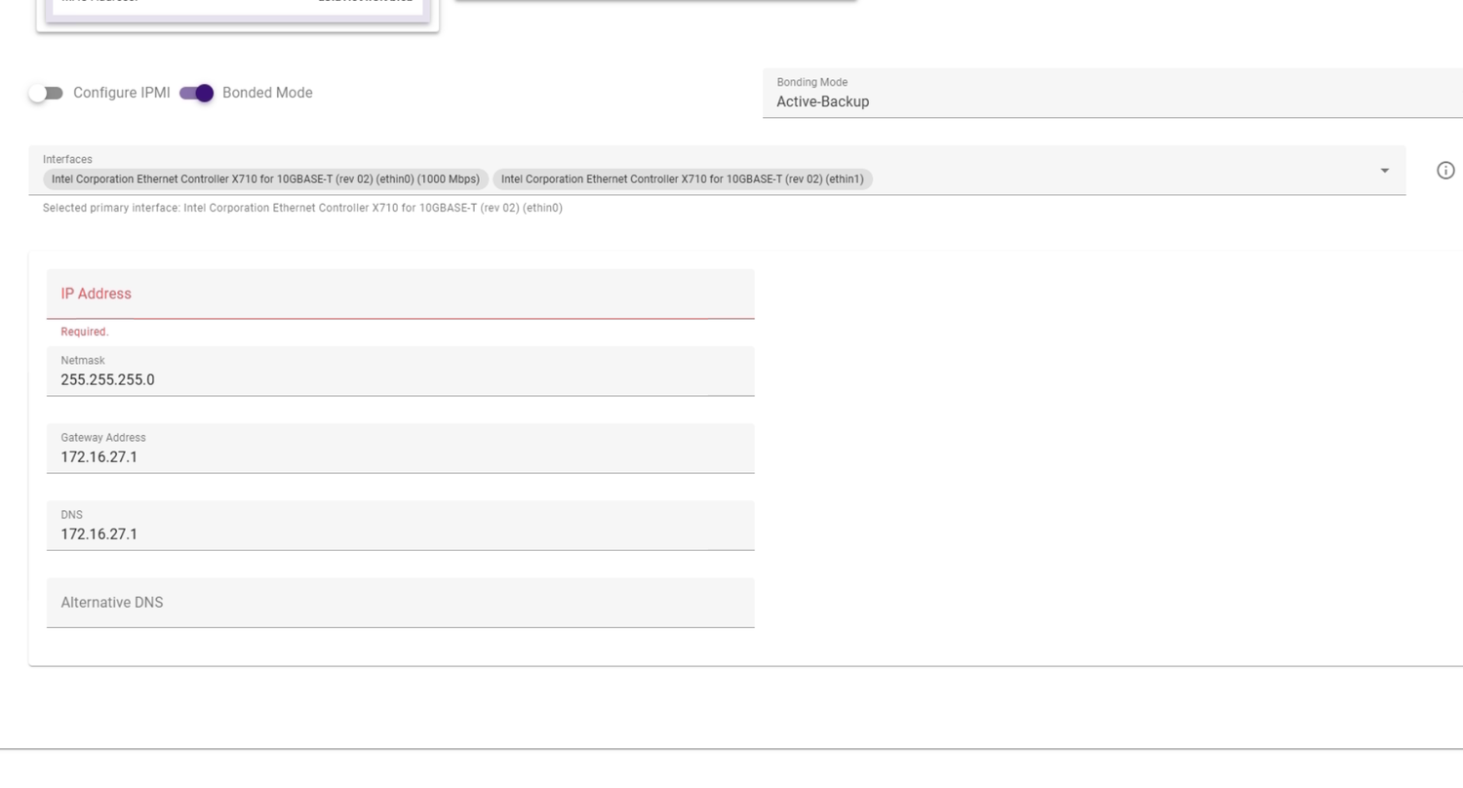Click the Configure IPMI label
This screenshot has height=788, width=1463.
tap(121, 93)
